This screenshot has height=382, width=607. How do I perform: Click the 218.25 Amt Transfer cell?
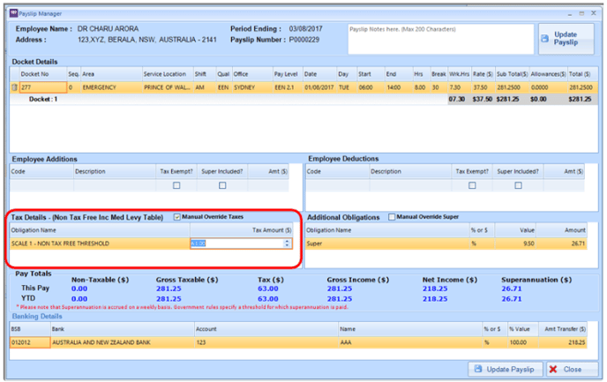(x=563, y=342)
